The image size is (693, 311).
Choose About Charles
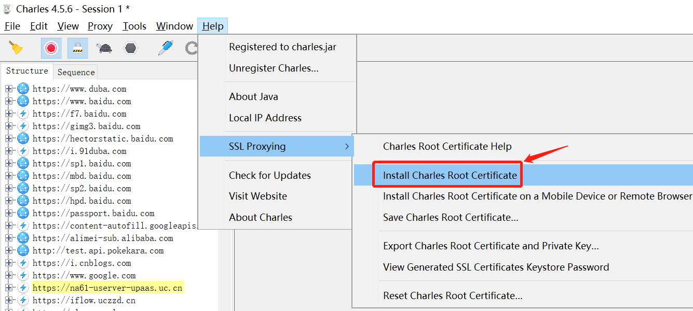tap(261, 218)
